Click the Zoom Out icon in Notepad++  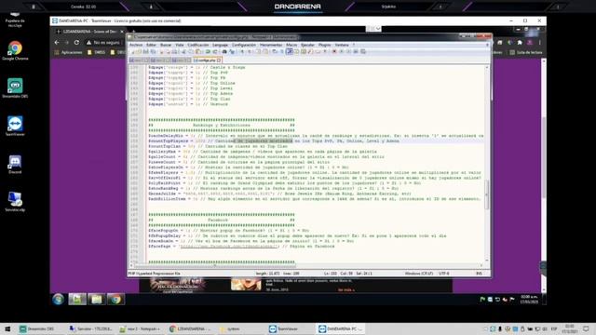[250, 52]
